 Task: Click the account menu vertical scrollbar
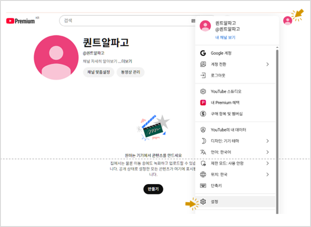coord(277,132)
